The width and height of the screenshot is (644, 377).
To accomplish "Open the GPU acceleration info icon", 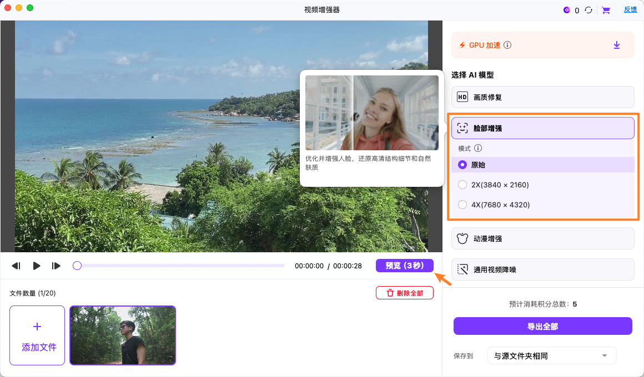I will pos(507,45).
